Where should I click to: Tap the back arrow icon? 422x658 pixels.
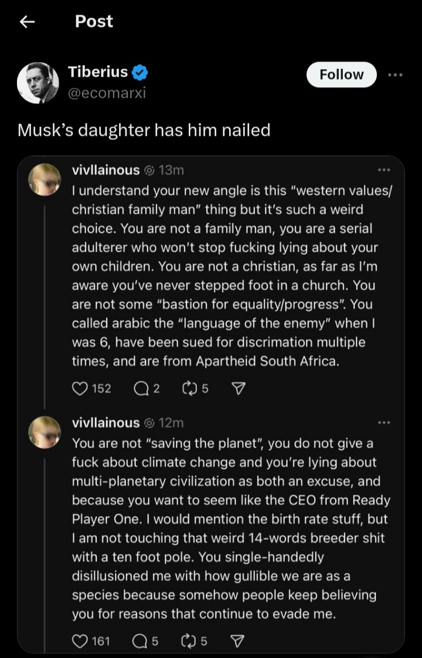26,22
